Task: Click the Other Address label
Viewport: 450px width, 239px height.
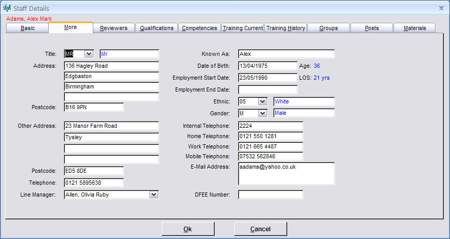Action: [37, 126]
